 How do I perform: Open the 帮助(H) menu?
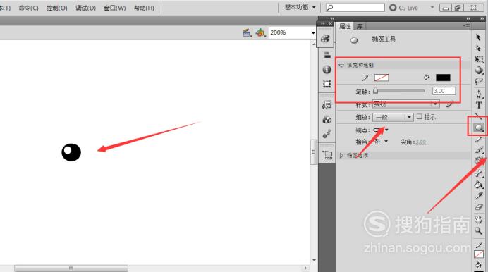[144, 8]
